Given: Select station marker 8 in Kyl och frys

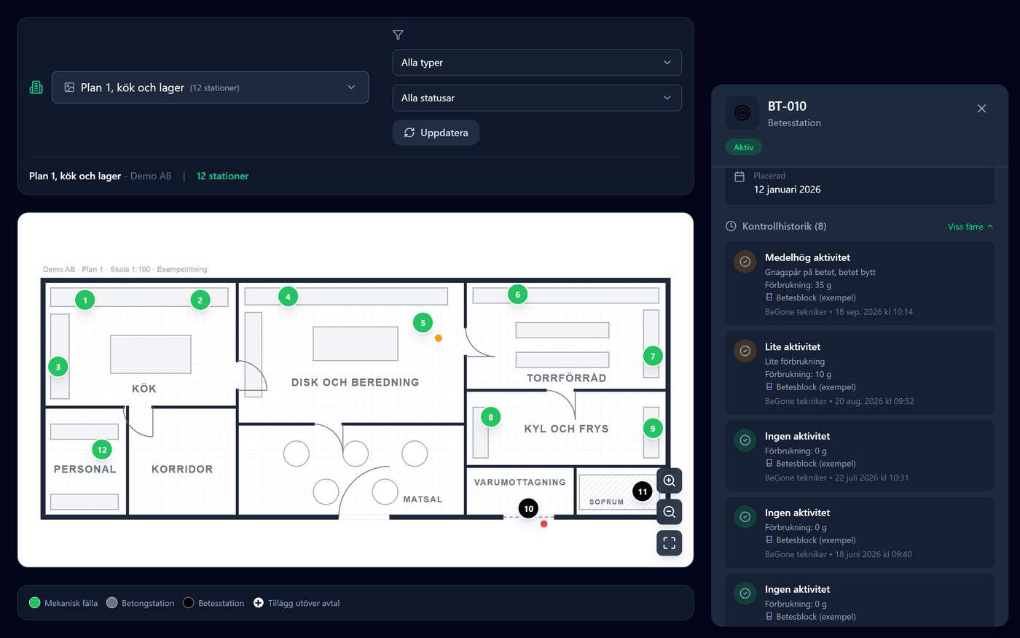Looking at the screenshot, I should pos(491,417).
